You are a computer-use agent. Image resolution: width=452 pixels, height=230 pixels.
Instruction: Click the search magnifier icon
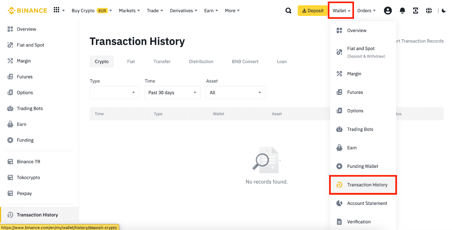click(x=288, y=11)
